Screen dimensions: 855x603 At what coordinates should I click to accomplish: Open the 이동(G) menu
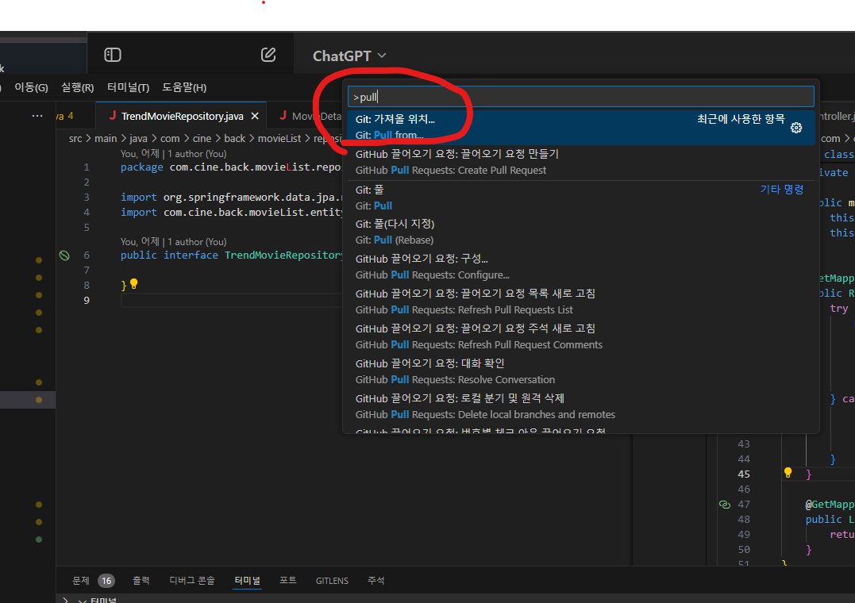(31, 87)
